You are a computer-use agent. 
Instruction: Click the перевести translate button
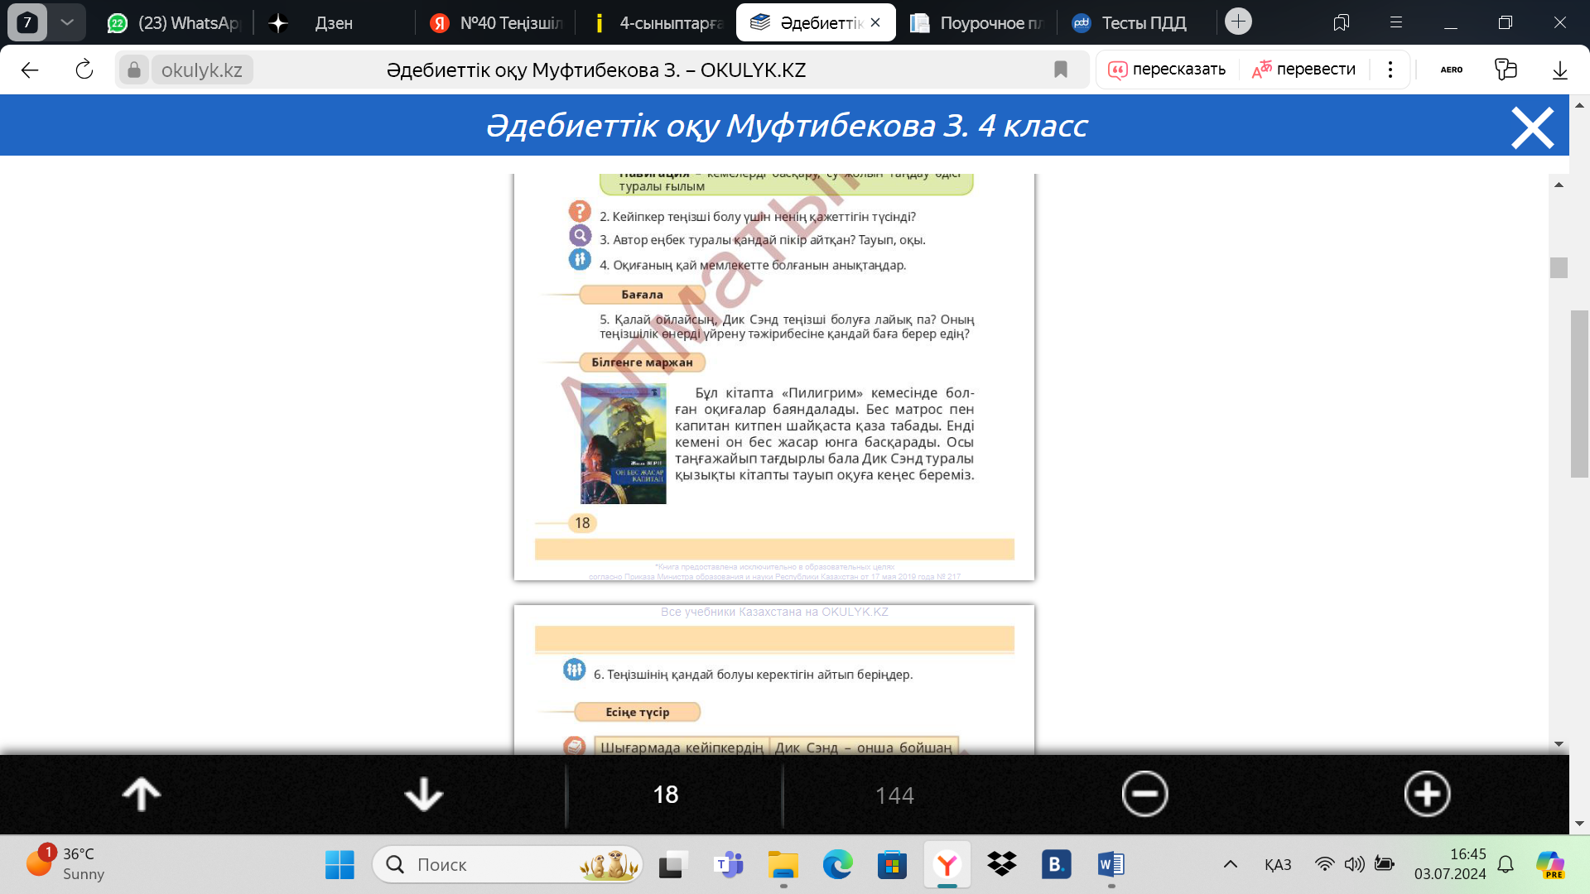pos(1304,70)
